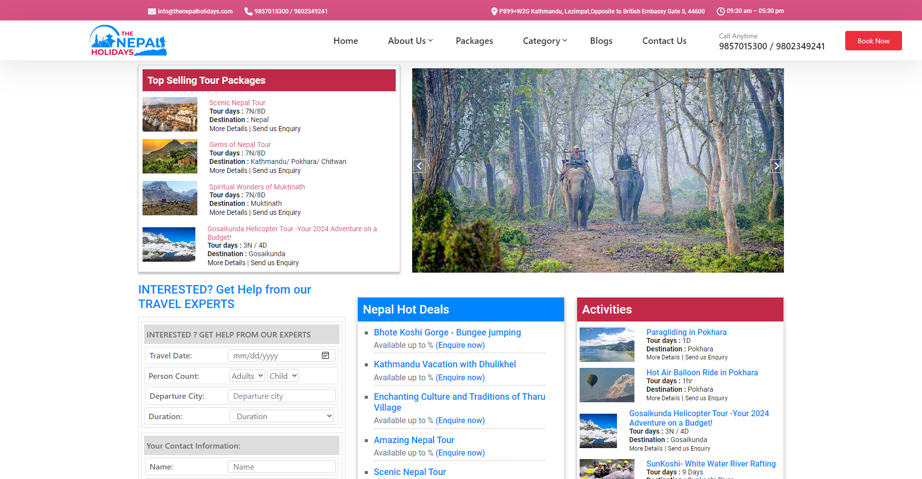The width and height of the screenshot is (922, 479).
Task: Click Send us Enquiry under Gosaikunda in Activities
Action: click(689, 449)
